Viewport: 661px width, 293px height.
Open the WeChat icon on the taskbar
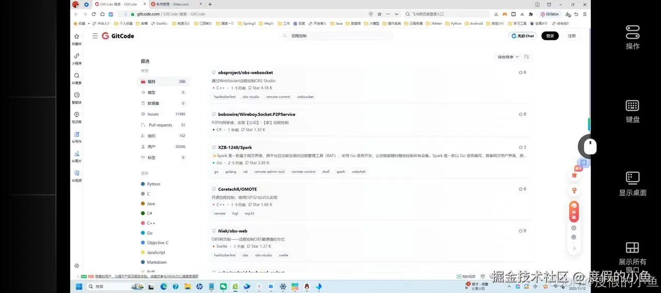pos(223,286)
